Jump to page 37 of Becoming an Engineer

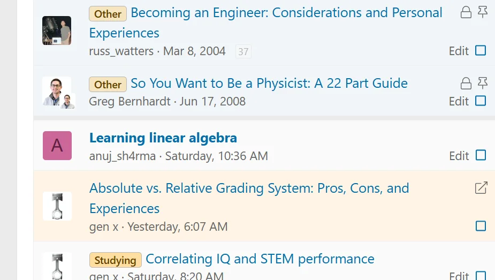pos(243,51)
